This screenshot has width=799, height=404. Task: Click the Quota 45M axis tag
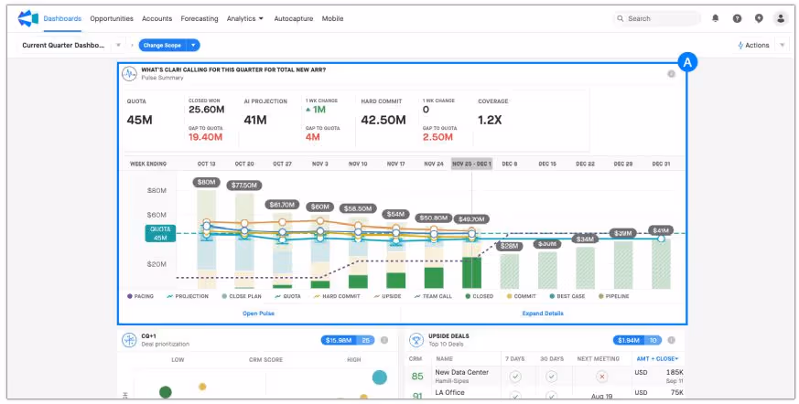pyautogui.click(x=160, y=234)
